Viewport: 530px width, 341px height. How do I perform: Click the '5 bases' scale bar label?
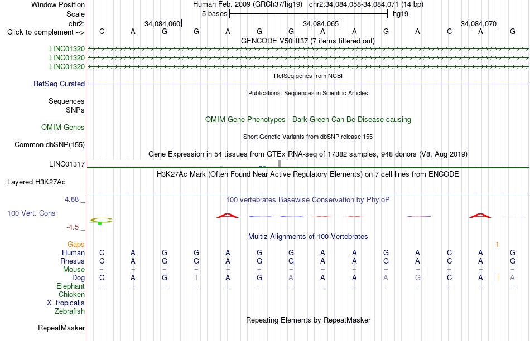tap(215, 14)
